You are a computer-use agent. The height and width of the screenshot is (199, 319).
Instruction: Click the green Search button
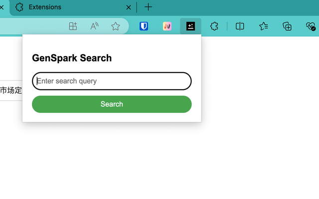pos(112,104)
